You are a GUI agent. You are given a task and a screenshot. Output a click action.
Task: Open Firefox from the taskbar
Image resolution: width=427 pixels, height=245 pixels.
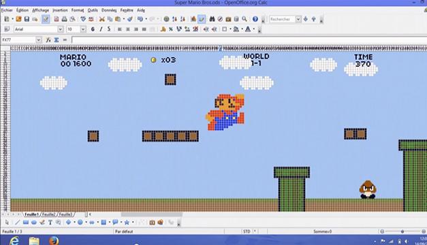pyautogui.click(x=54, y=241)
